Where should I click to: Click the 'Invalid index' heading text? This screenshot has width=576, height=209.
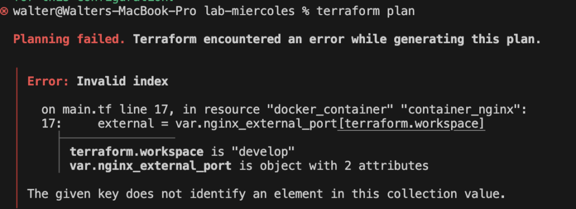[x=122, y=81]
